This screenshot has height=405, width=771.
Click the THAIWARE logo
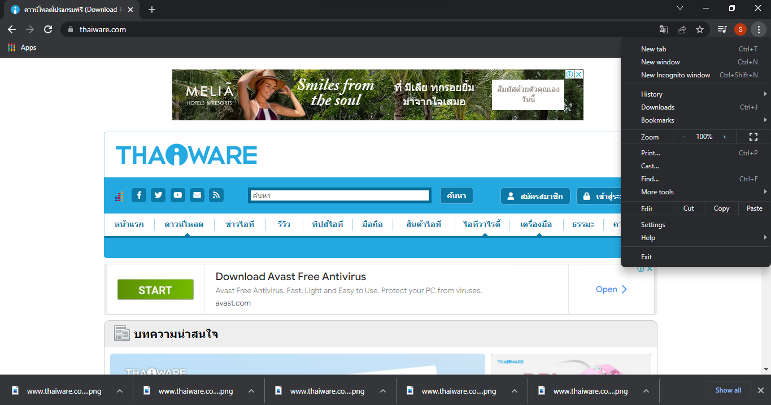click(x=186, y=154)
